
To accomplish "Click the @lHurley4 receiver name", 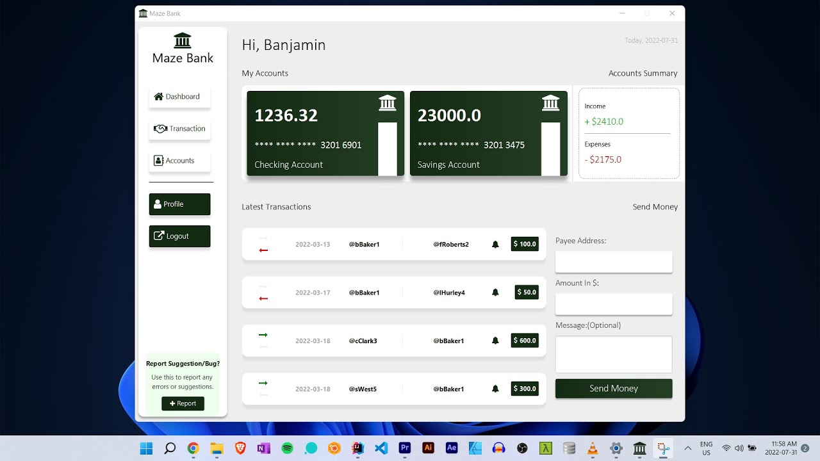I will click(x=449, y=293).
